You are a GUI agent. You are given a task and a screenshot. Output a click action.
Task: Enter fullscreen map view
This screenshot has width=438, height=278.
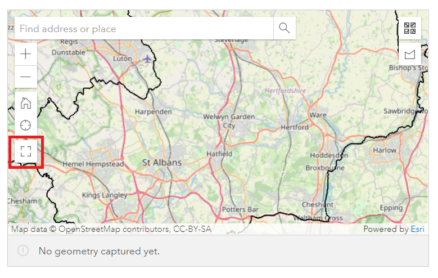[x=26, y=151]
